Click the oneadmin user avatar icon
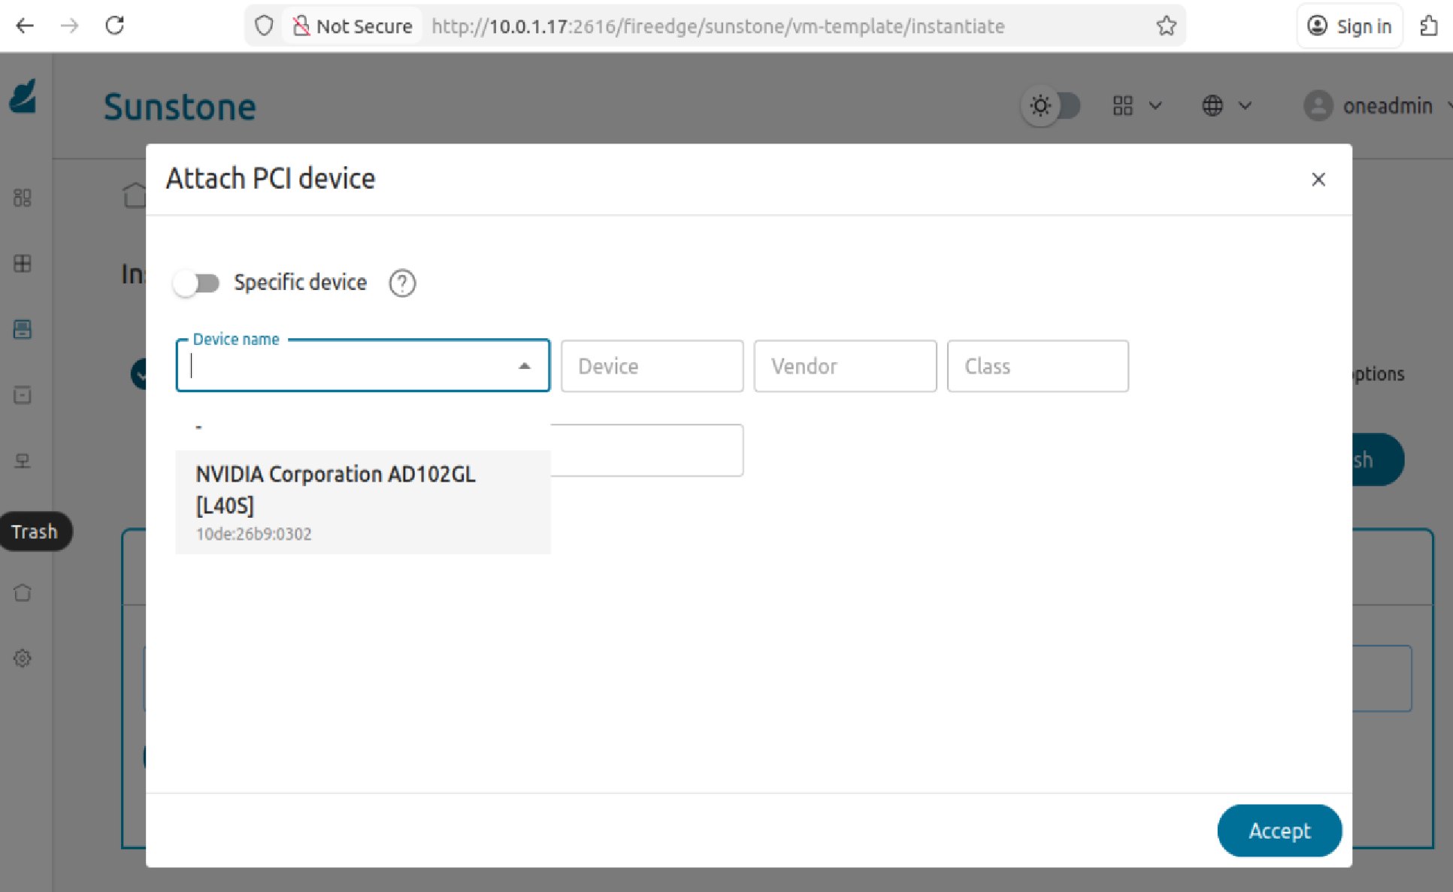Viewport: 1453px width, 892px height. pos(1318,106)
